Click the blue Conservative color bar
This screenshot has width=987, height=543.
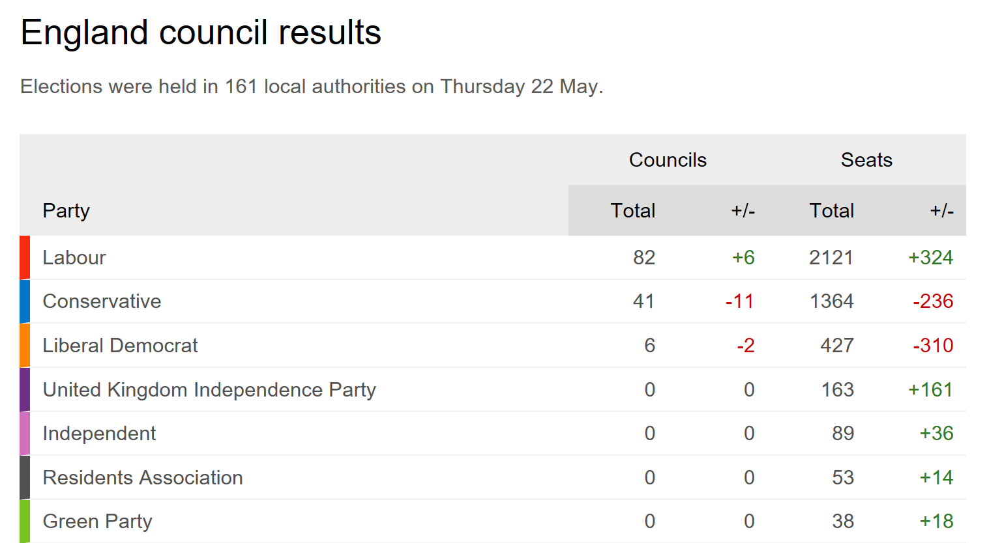pos(25,301)
